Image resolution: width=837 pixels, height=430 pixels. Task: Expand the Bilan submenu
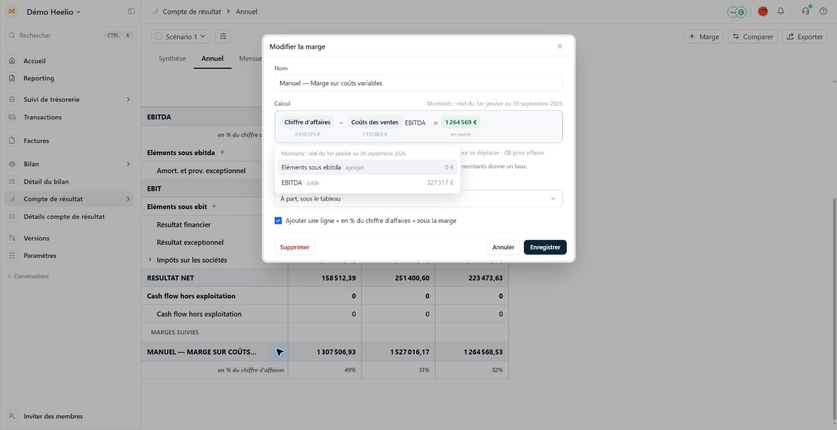tap(128, 164)
